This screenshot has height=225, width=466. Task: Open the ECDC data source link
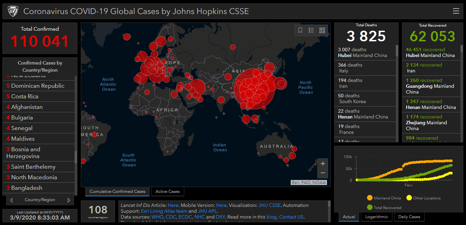pos(185,217)
